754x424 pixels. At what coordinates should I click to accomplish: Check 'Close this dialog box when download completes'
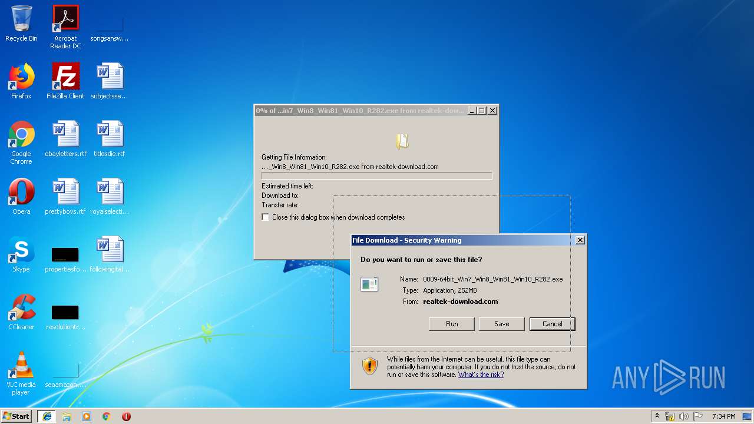[265, 217]
